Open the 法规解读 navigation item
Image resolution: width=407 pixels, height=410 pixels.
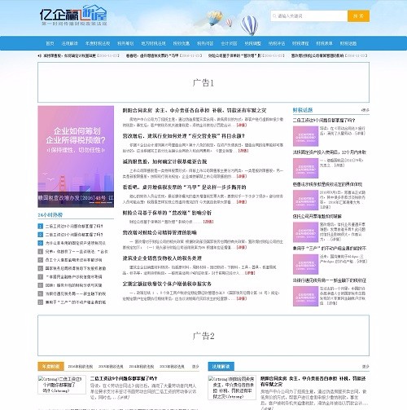tap(70, 43)
